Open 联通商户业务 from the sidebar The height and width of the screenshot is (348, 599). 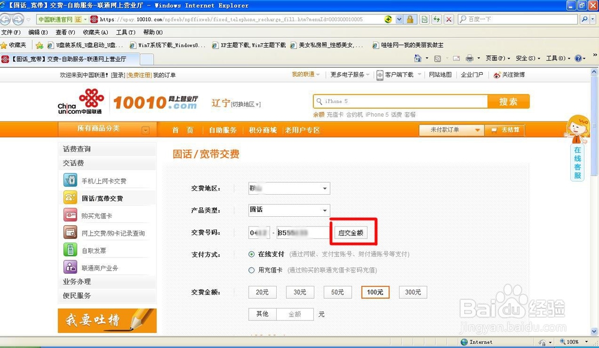[72, 267]
